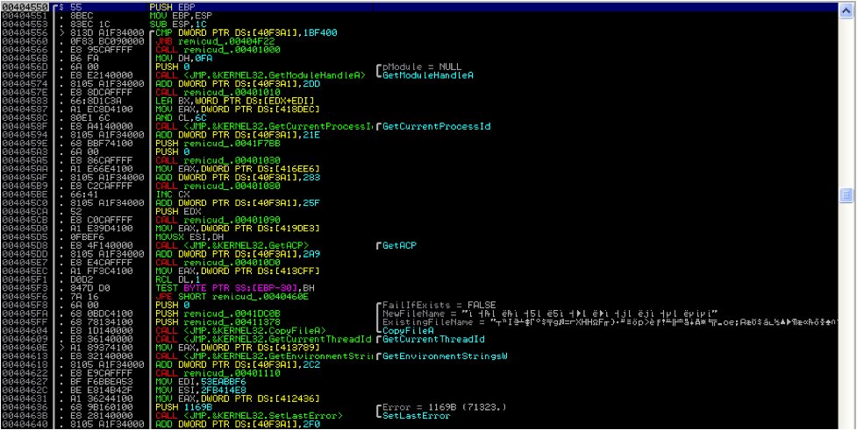This screenshot has width=857, height=430.
Task: Select the CALL remicud_.00401030 instruction
Action: point(218,160)
